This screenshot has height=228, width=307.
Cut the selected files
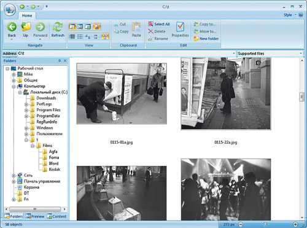(120, 25)
